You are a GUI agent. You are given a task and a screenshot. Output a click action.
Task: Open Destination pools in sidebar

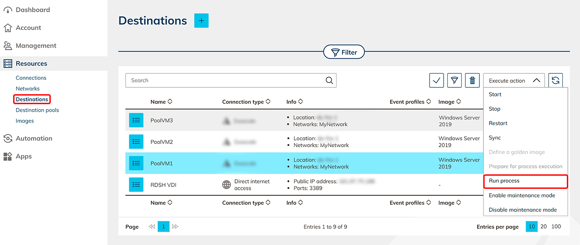tap(37, 110)
